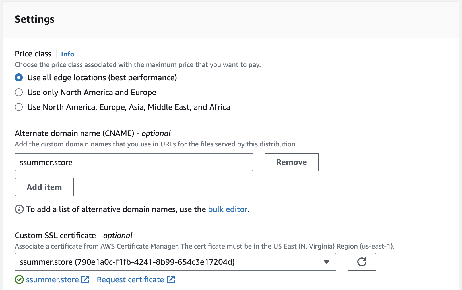Open the Custom SSL certificate combo box
The width and height of the screenshot is (462, 290).
click(x=171, y=262)
